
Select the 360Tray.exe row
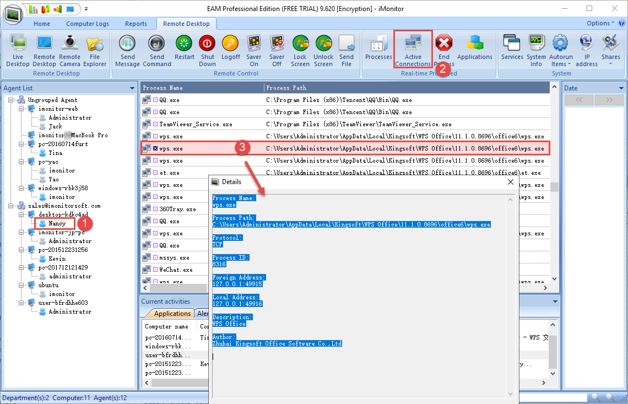tap(175, 209)
